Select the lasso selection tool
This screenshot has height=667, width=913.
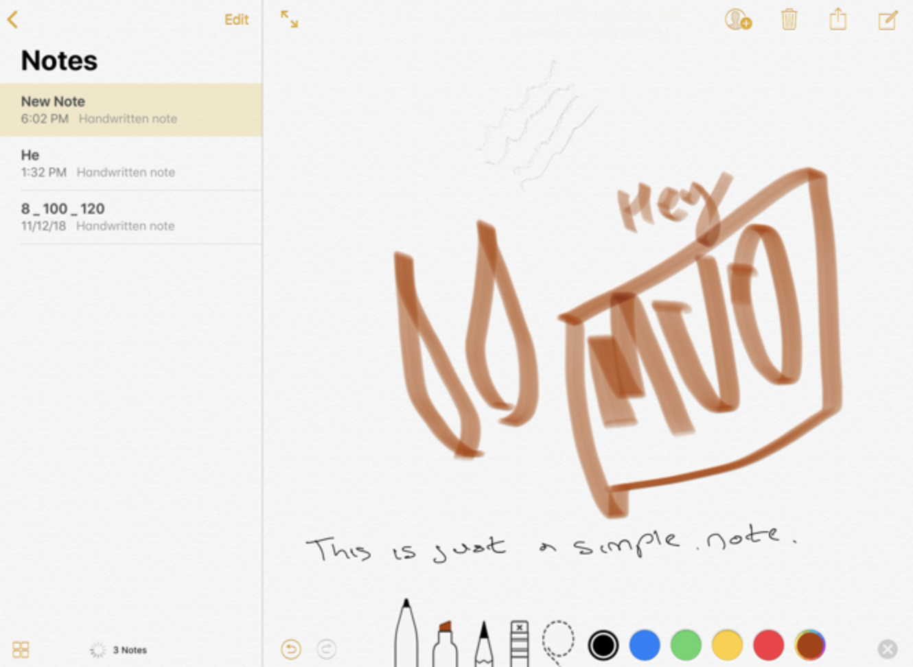click(558, 642)
